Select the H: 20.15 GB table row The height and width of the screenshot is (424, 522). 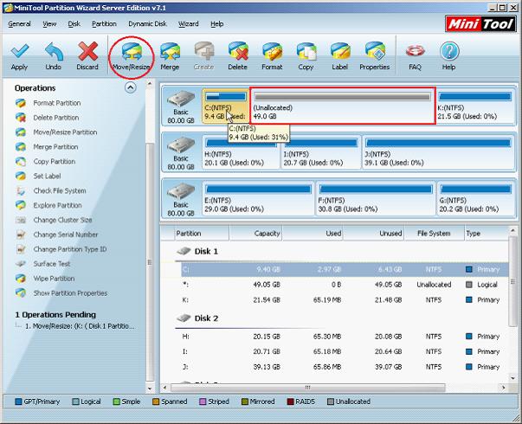(345, 337)
